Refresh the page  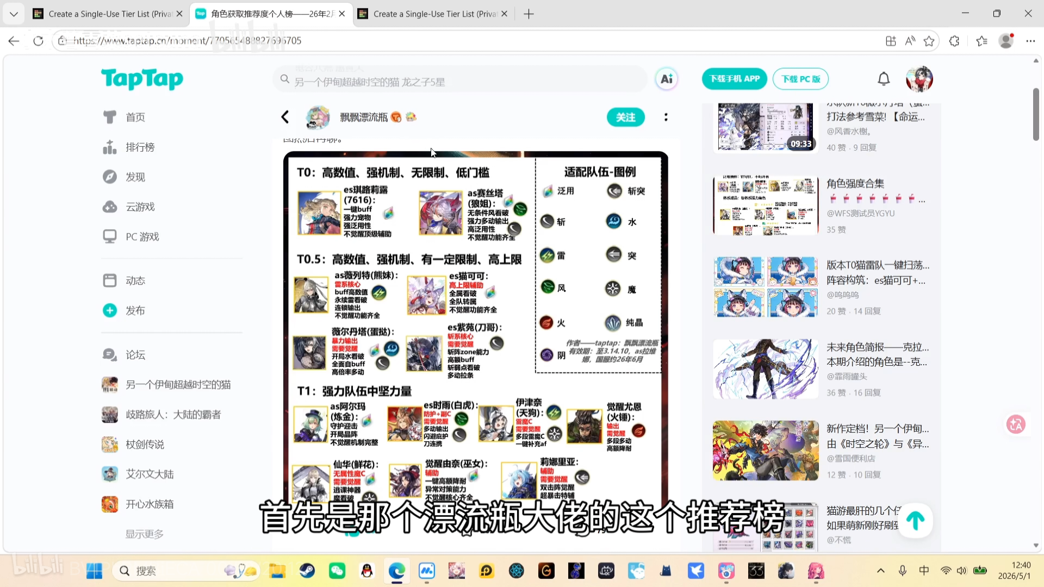pyautogui.click(x=38, y=41)
